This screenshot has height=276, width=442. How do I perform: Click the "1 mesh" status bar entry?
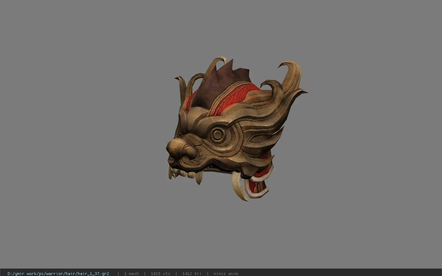[x=132, y=274]
